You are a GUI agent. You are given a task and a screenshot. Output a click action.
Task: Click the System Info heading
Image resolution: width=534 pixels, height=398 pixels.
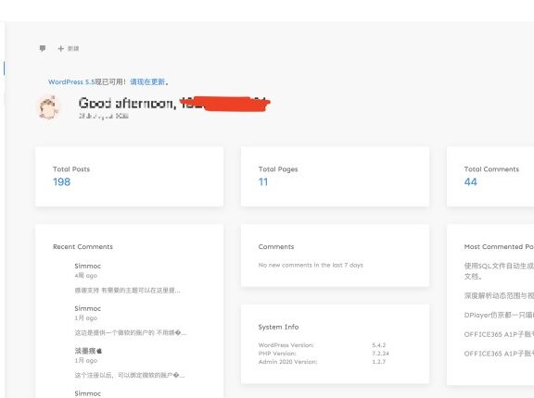point(278,327)
